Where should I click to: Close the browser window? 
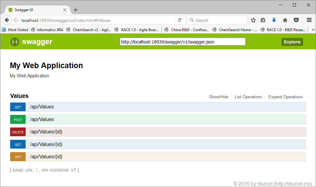[x=309, y=5]
